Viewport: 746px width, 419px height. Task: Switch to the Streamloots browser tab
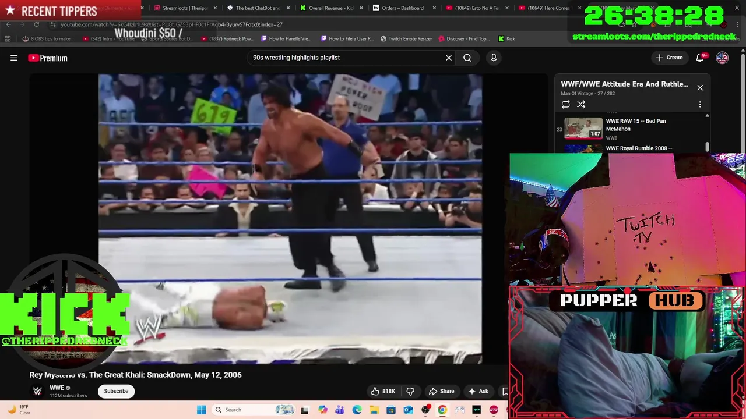click(x=185, y=8)
